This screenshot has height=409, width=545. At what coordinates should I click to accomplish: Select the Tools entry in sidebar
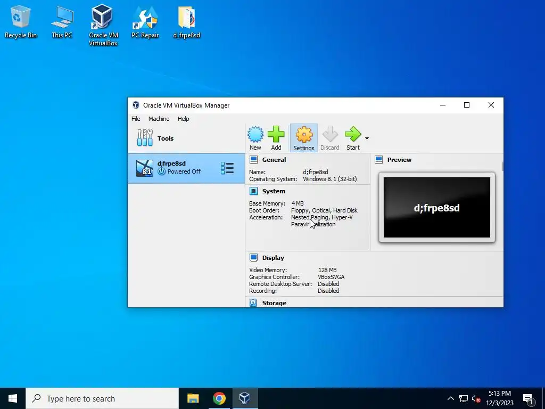point(186,138)
